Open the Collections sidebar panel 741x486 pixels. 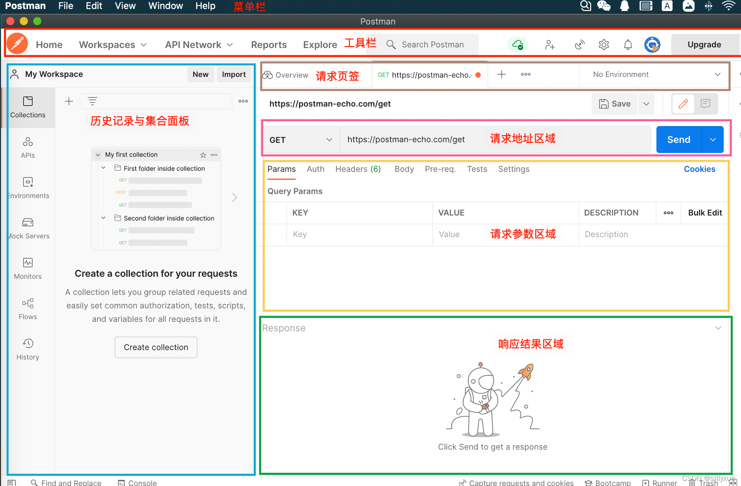click(x=28, y=107)
